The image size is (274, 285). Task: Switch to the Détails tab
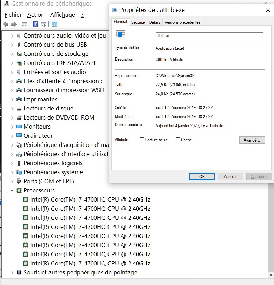click(x=155, y=22)
